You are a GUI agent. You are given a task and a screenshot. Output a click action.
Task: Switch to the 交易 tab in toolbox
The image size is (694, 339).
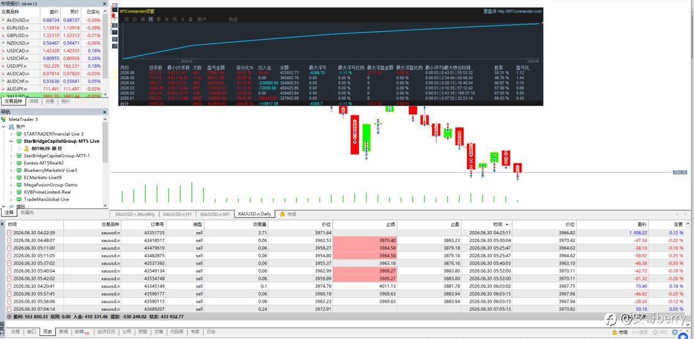tap(16, 331)
